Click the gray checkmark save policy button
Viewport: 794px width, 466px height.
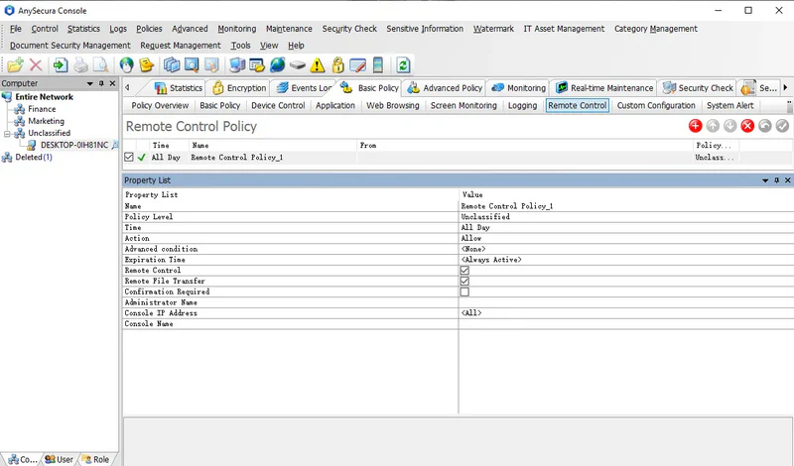[x=782, y=126]
